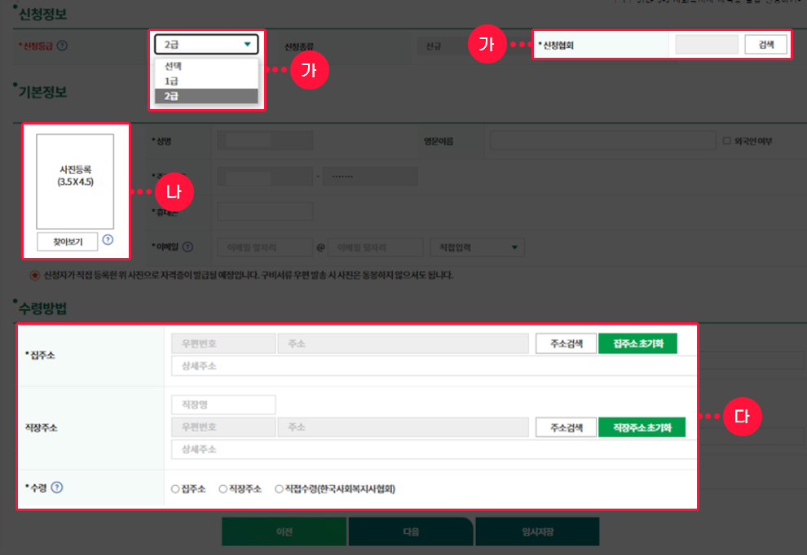
Task: Click the help icon next to 수령
Action: click(55, 489)
